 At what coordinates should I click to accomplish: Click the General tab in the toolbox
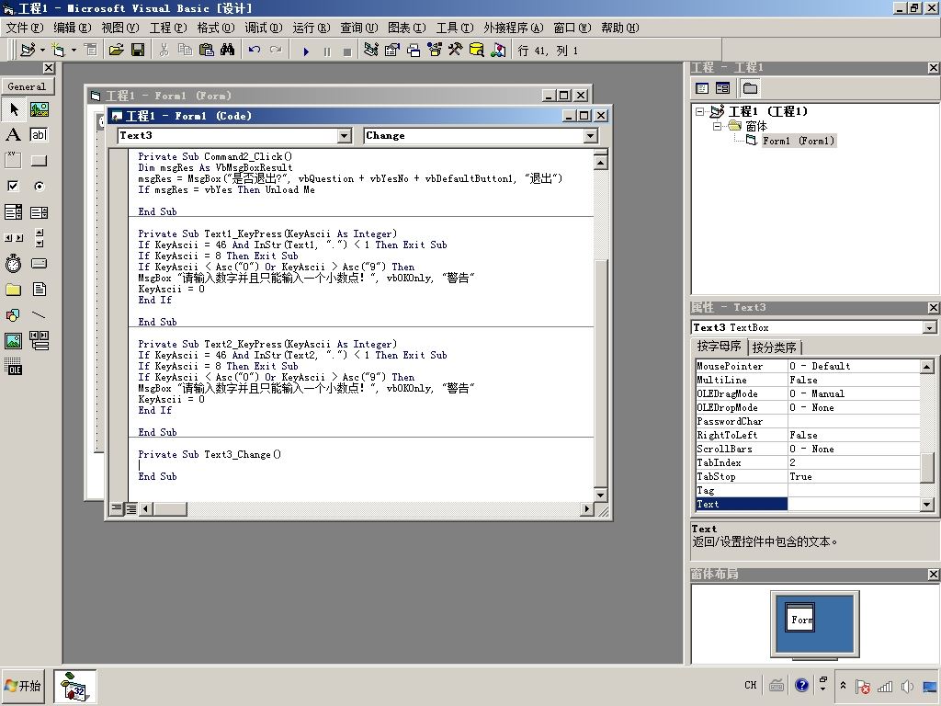27,86
